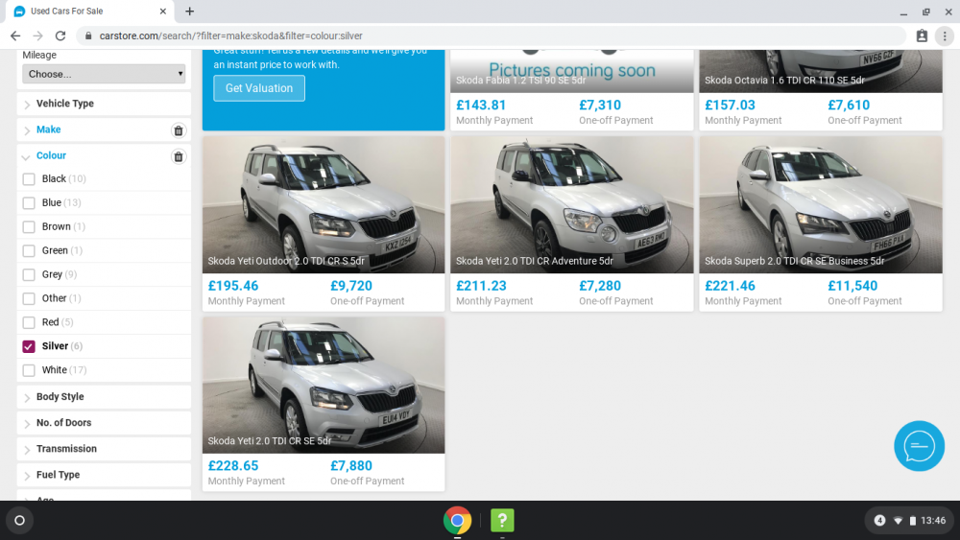Viewport: 960px width, 540px height.
Task: Open the live chat bubble
Action: pos(919,446)
